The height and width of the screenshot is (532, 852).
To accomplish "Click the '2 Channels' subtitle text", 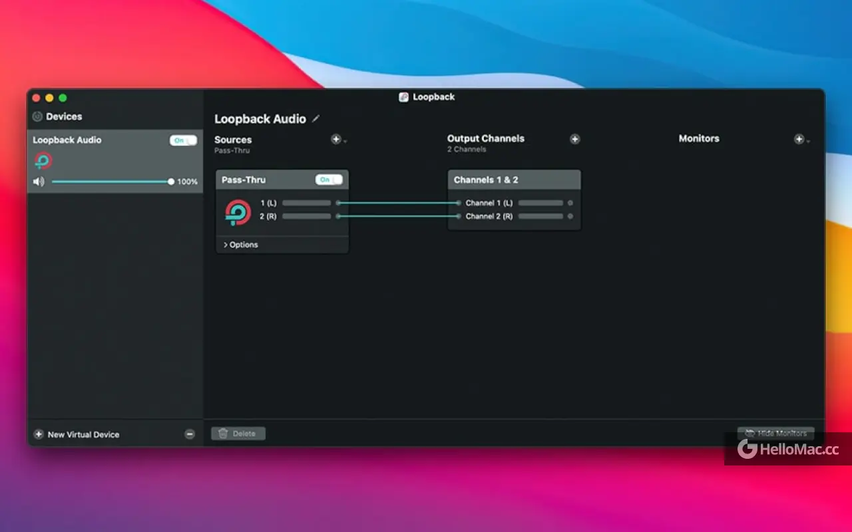I will click(467, 150).
